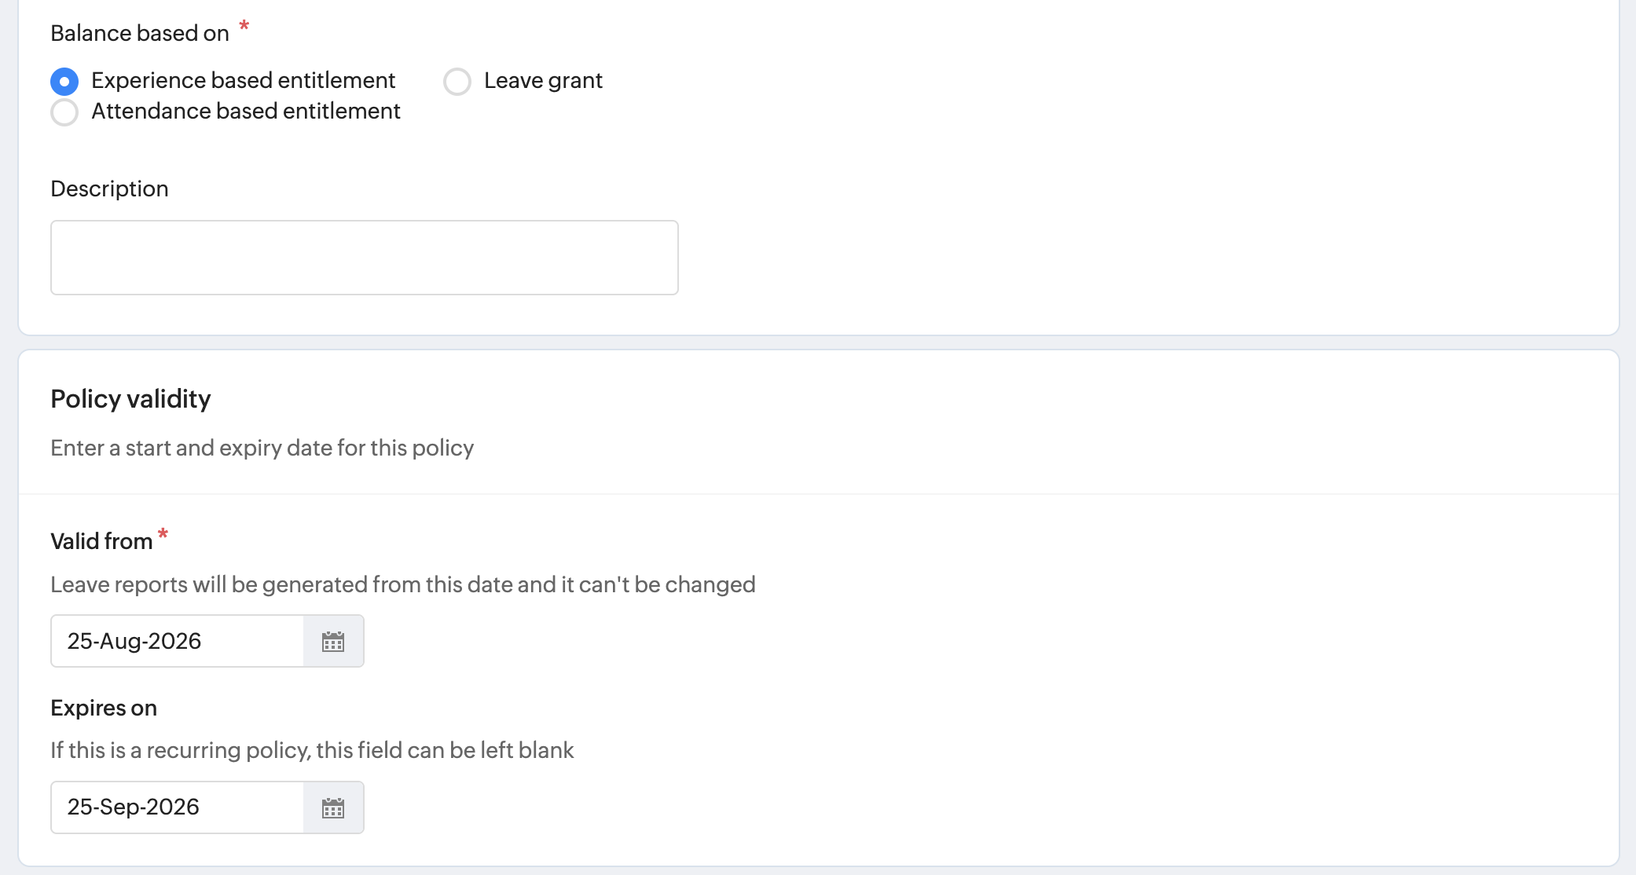1636x875 pixels.
Task: Click the start and expiry date subtitle
Action: (x=262, y=448)
